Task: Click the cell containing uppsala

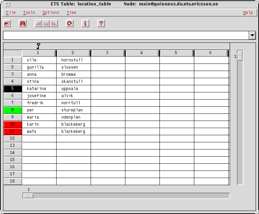Action: click(74, 89)
